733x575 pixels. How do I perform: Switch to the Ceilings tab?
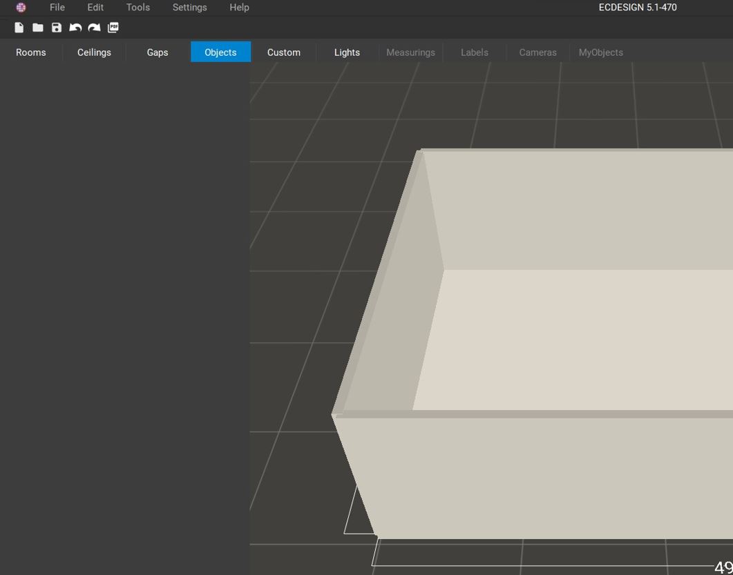click(93, 52)
